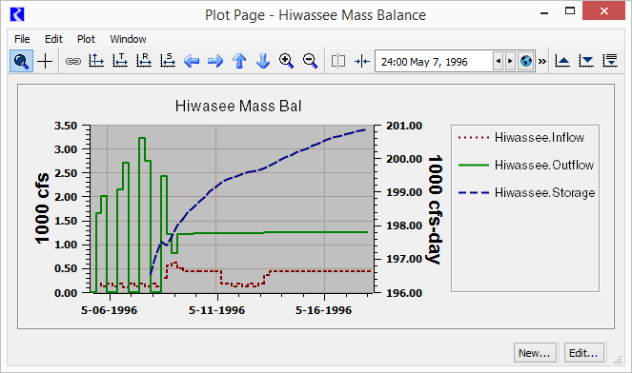Screen dimensions: 632x373
Task: Click the 1000 cfs-day right axis label
Action: (x=436, y=209)
